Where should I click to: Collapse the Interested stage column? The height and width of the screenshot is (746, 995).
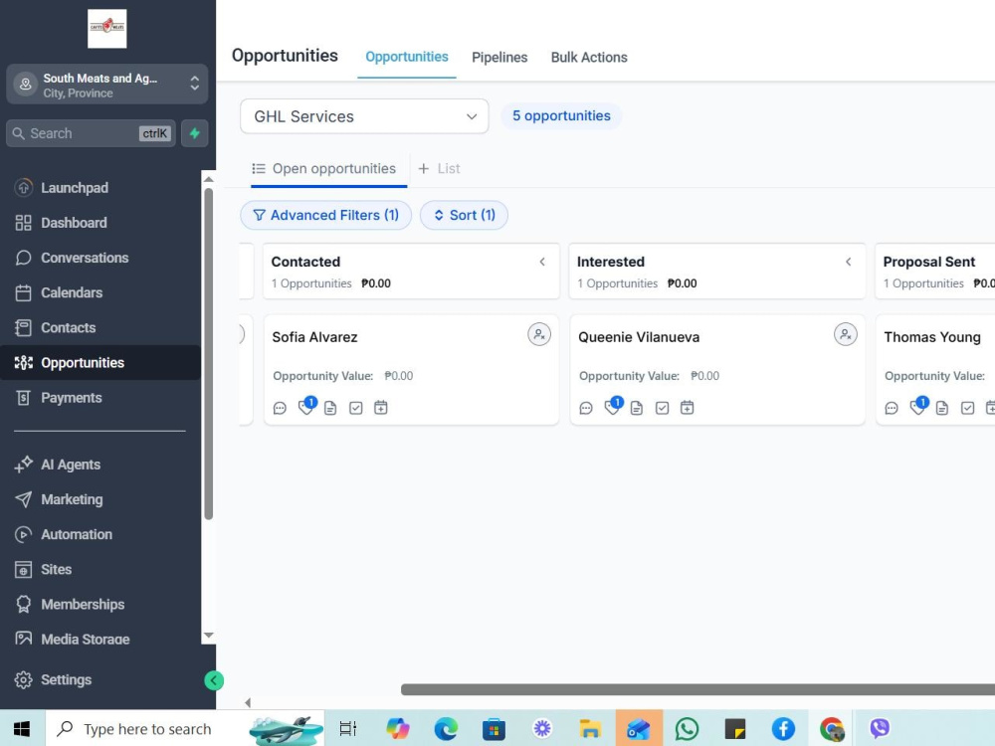click(x=849, y=262)
